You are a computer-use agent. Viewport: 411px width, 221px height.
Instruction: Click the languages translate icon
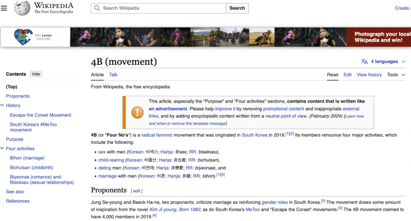pos(364,61)
